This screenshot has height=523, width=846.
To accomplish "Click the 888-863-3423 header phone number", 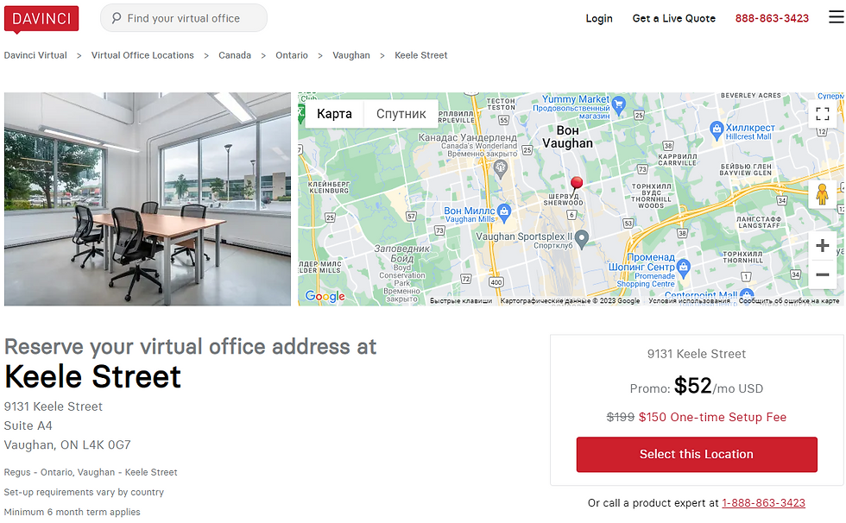I will (772, 18).
